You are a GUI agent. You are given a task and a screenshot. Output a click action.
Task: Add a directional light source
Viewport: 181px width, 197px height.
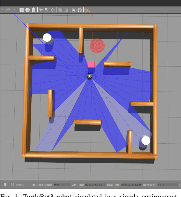tap(53, 10)
